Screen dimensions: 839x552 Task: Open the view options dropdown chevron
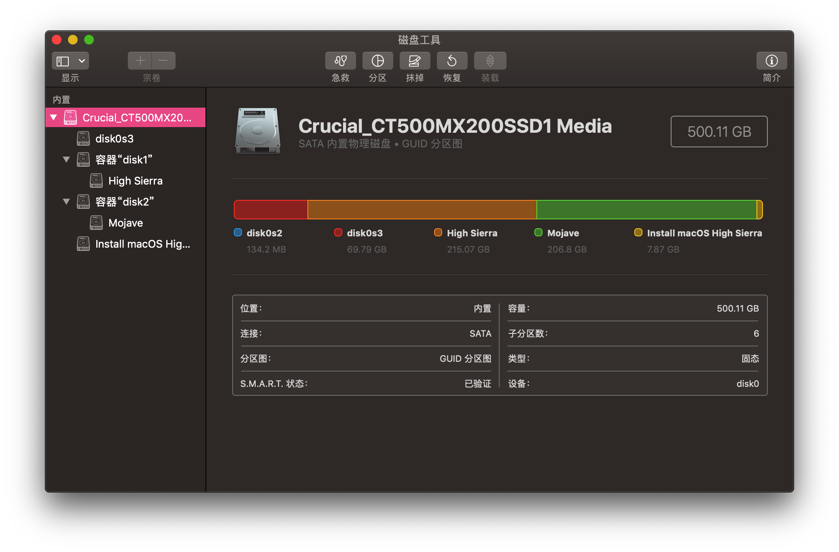(82, 61)
